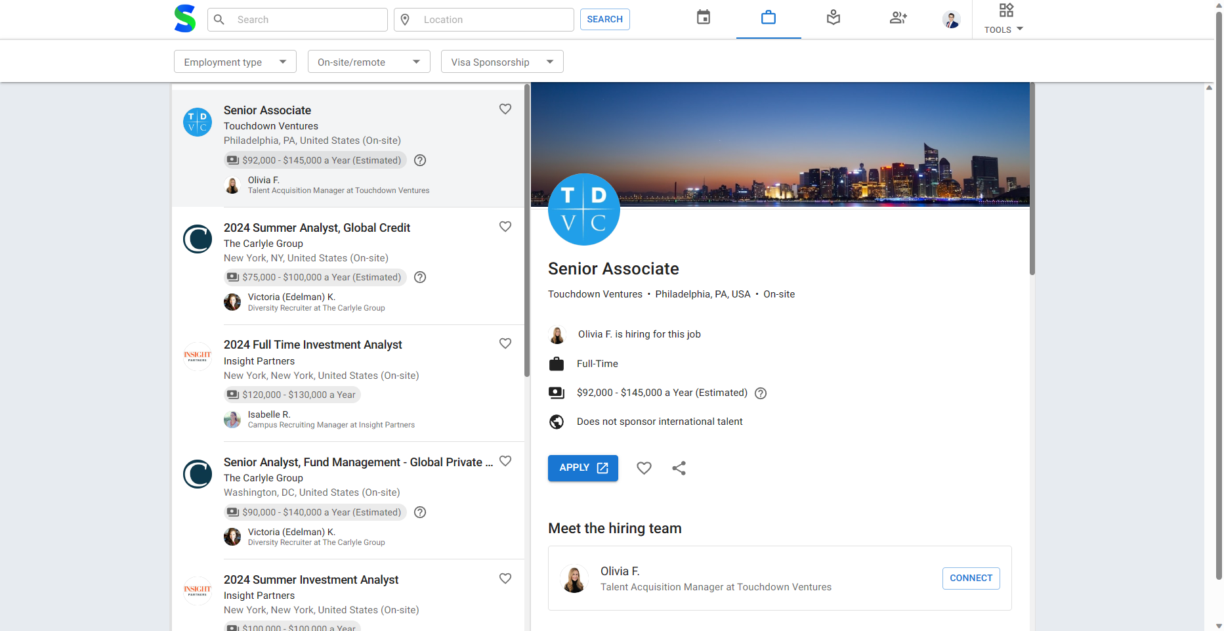Open 2024 Summer Investment Analyst listing
Viewport: 1224px width, 631px height.
[x=311, y=580]
